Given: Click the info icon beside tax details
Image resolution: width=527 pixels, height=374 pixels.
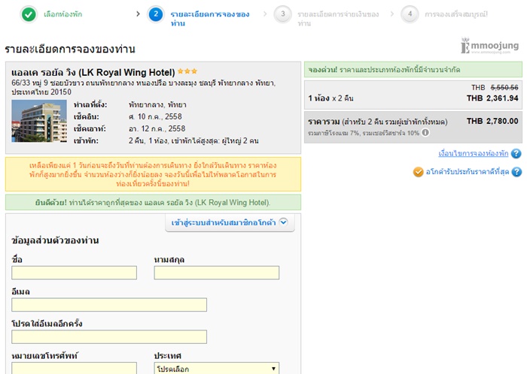Looking at the screenshot, I should pyautogui.click(x=425, y=133).
